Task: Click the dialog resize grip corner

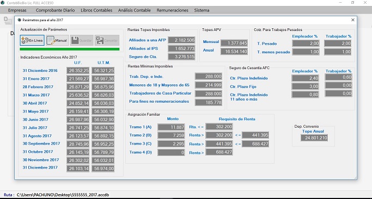Action: click(x=355, y=178)
